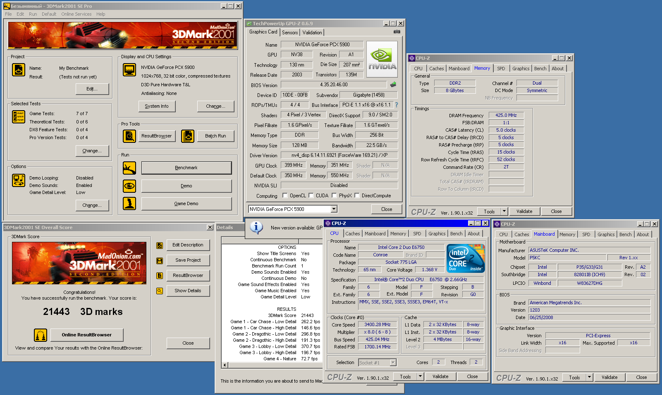Open the Online Services menu
Image resolution: width=662 pixels, height=395 pixels.
click(76, 14)
